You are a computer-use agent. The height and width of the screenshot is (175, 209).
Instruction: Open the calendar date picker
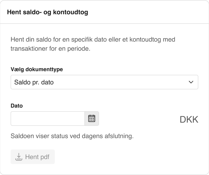tap(92, 119)
